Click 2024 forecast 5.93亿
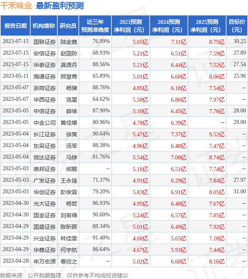The image size is (248, 279). point(179,250)
